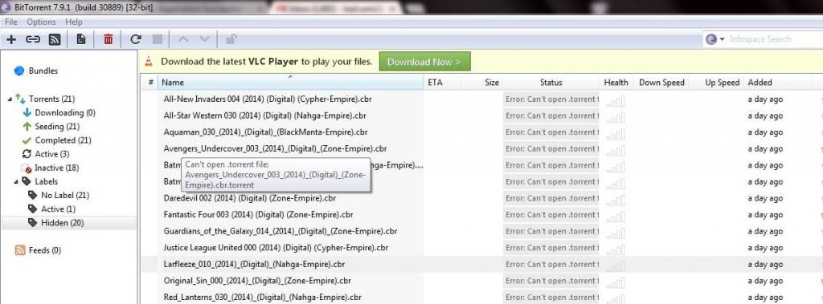Sort by the Down Speed column header
Screen dimensions: 823x304
[x=661, y=83]
